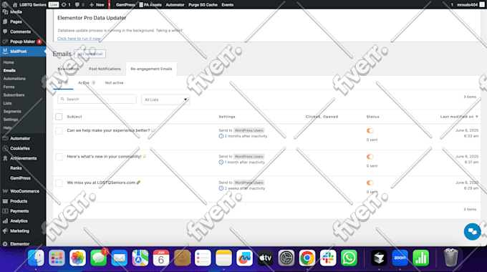Viewport: 487px width, 272px height.
Task: Open Freeform app in the dock
Action: point(244,258)
